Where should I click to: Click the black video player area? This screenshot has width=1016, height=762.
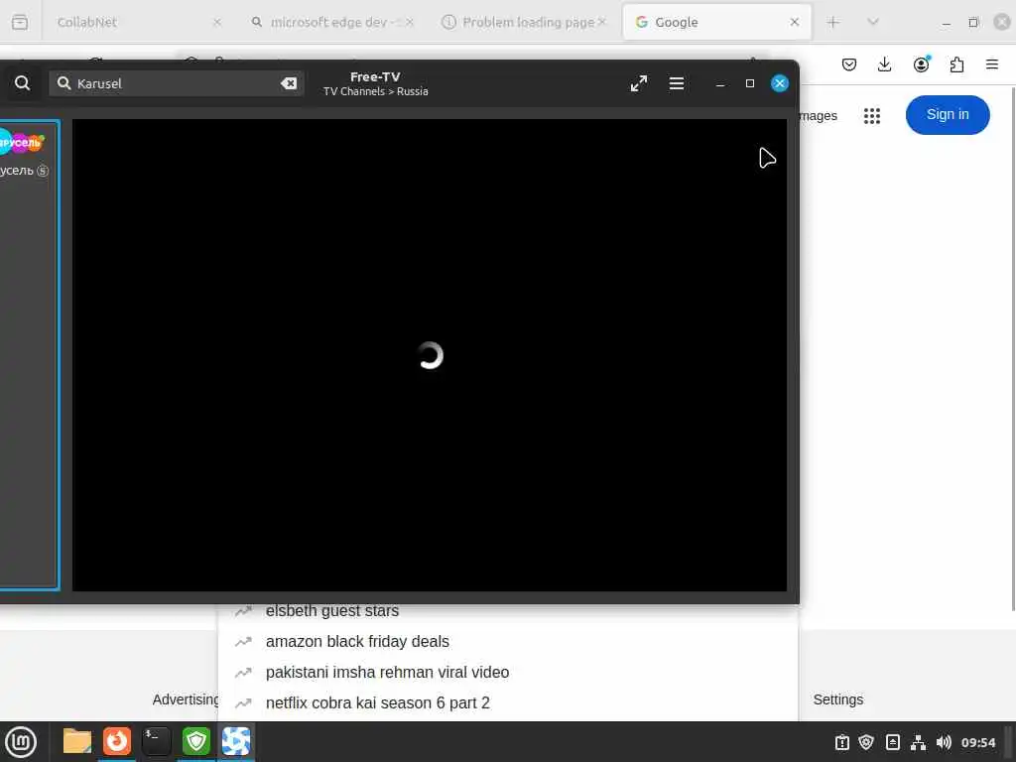430,354
